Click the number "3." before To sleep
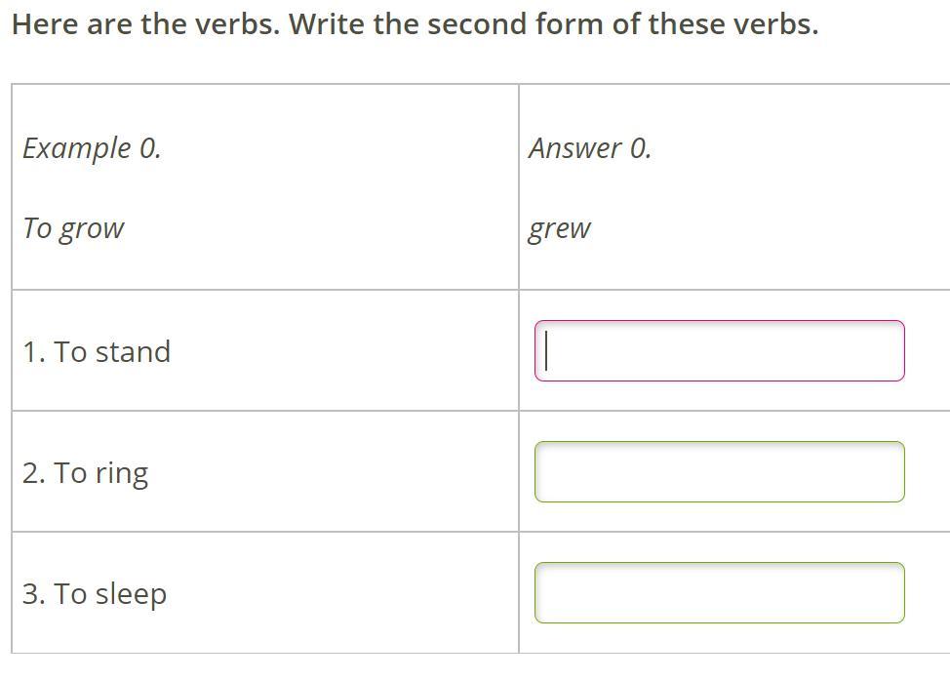Screen dimensions: 950x681 (34, 594)
